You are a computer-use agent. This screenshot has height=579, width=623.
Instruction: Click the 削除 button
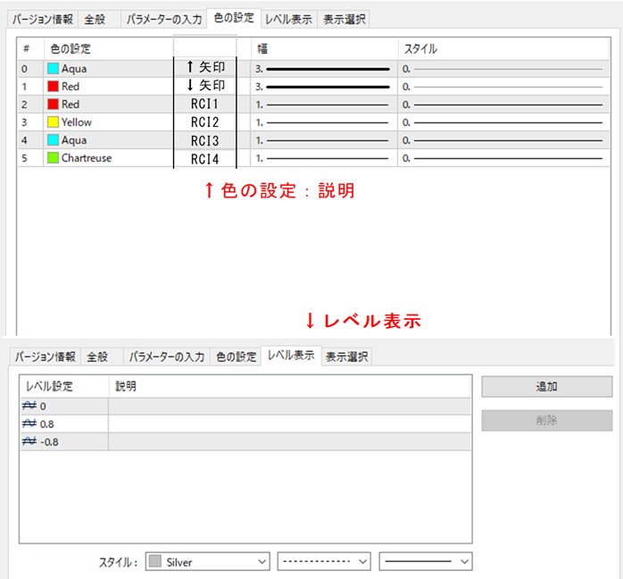[x=547, y=420]
